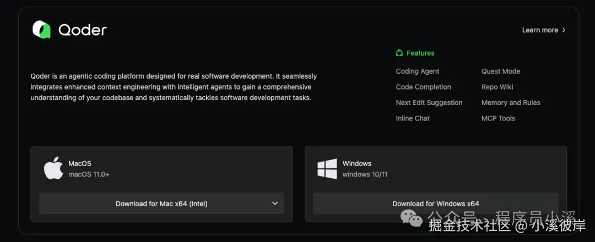Click the Qoder brand name text
The image size is (595, 242).
[x=83, y=30]
